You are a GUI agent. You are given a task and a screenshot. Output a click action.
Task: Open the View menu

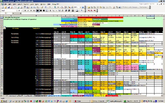14,4
